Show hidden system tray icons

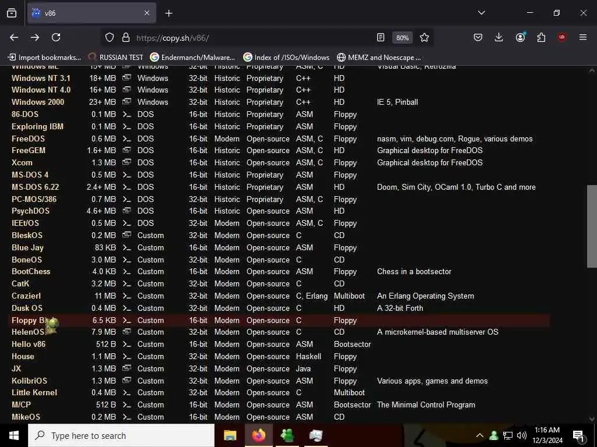tap(480, 435)
